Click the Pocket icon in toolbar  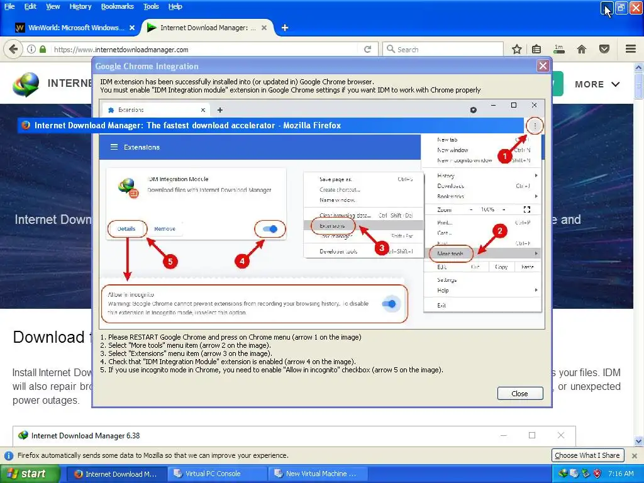coord(604,49)
